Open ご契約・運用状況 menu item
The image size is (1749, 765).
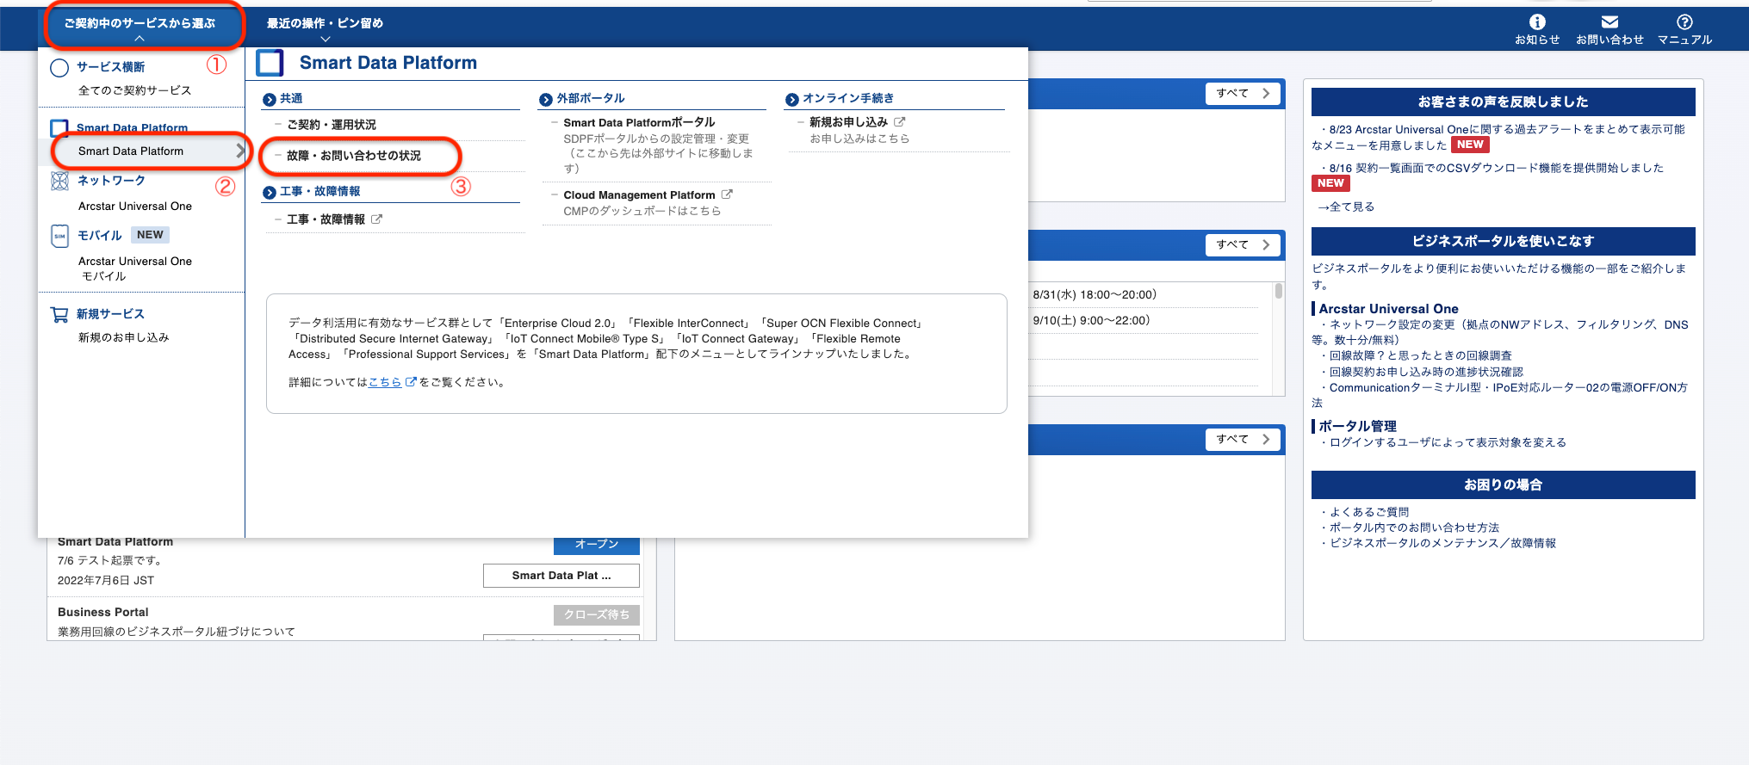pyautogui.click(x=332, y=125)
